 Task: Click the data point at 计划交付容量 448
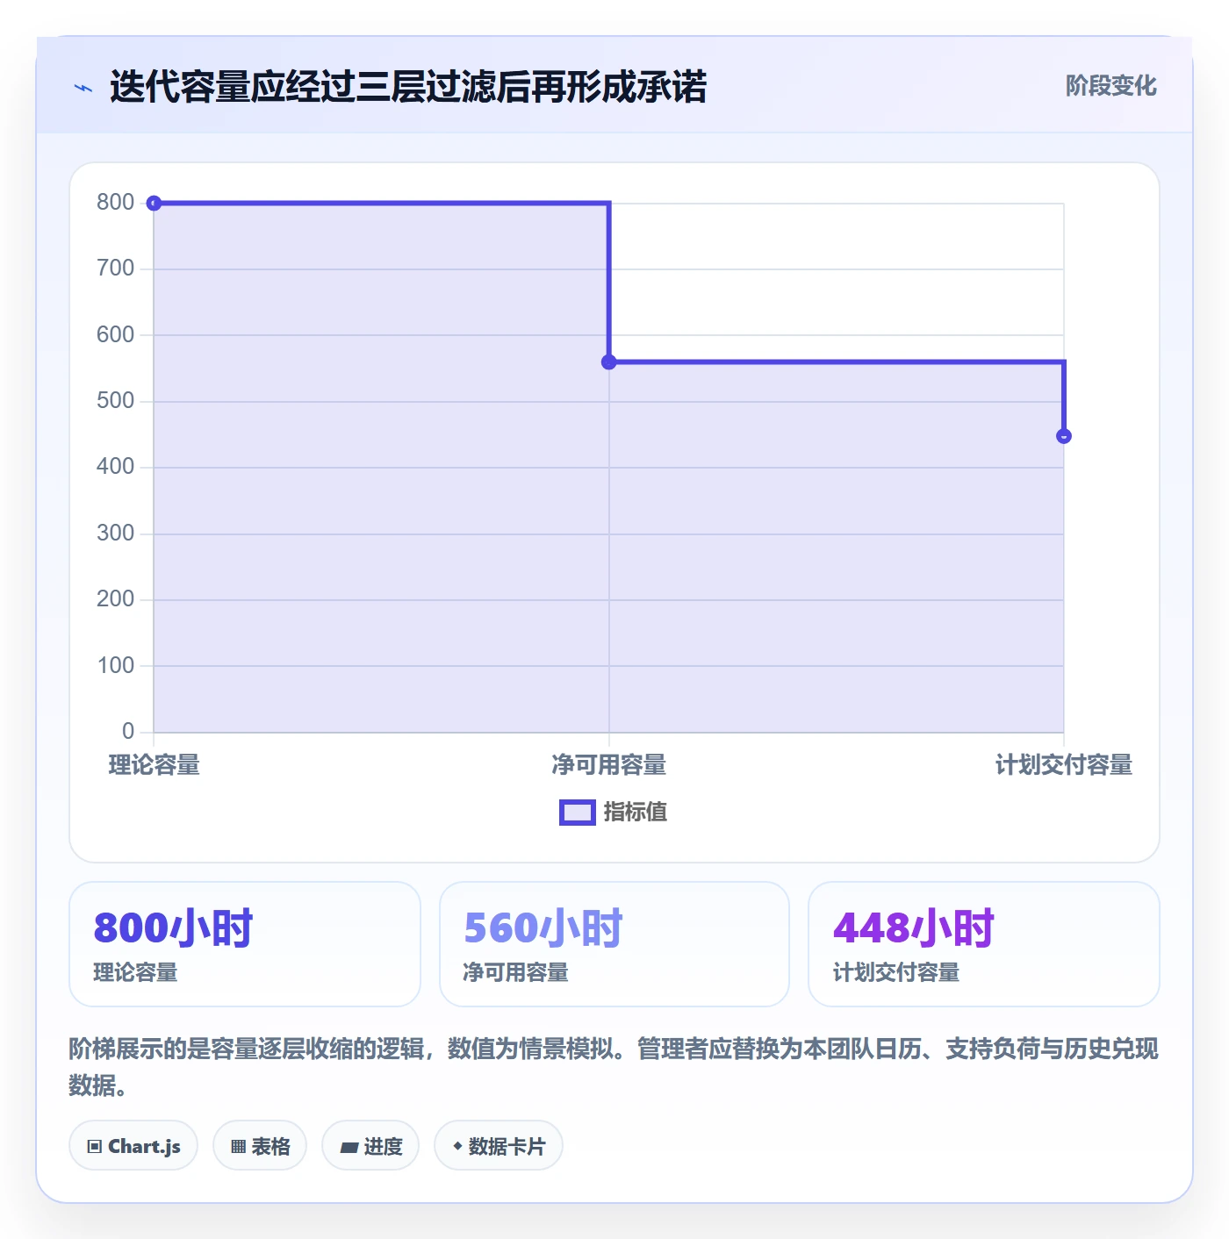(1064, 436)
